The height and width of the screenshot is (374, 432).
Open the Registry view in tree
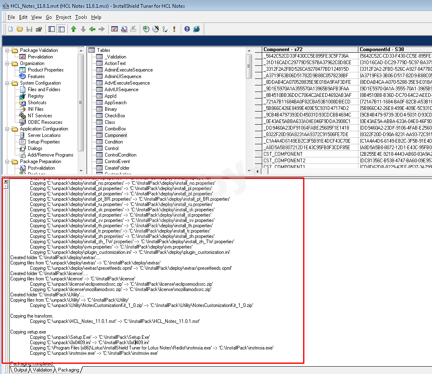pyautogui.click(x=36, y=96)
